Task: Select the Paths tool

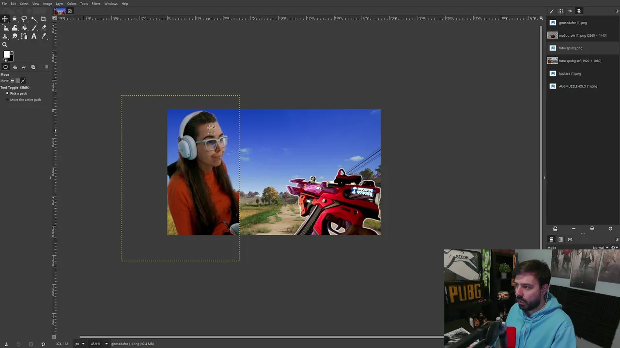Action: (24, 36)
